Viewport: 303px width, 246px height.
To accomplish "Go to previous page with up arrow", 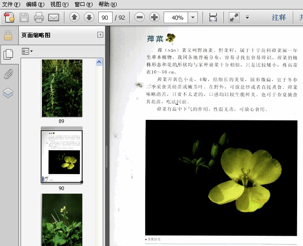I will coord(74,17).
